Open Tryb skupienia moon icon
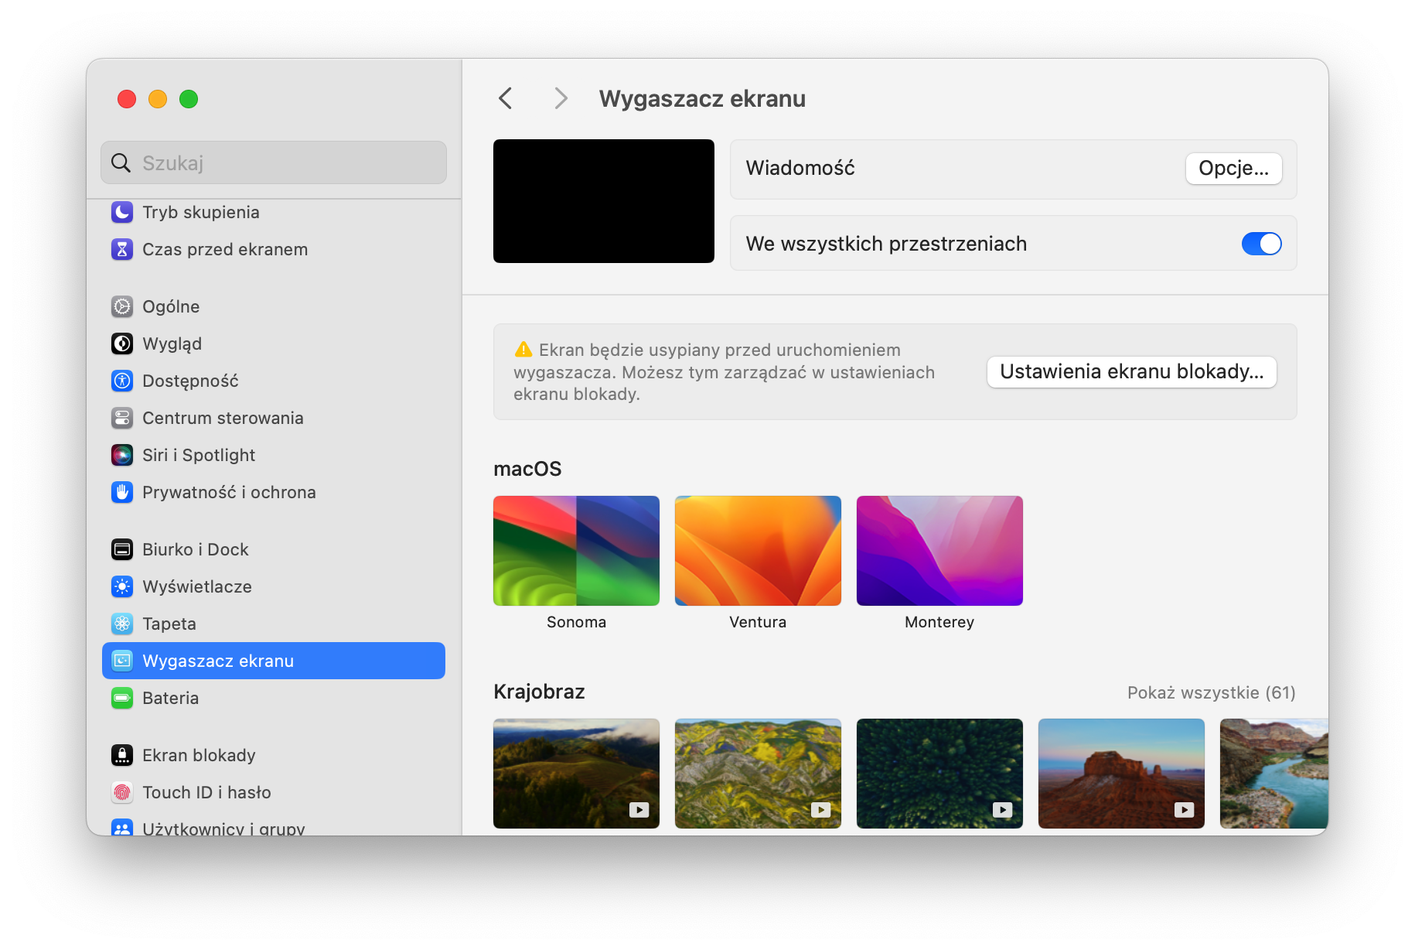This screenshot has width=1415, height=950. tap(122, 212)
